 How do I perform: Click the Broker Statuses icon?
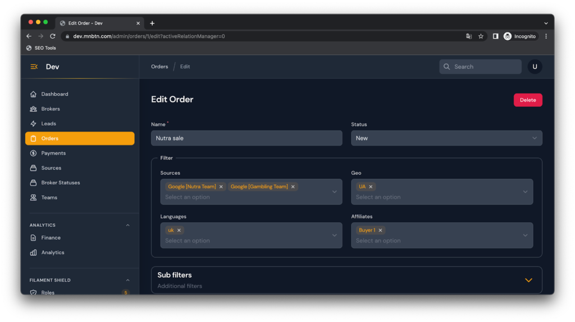click(x=34, y=183)
